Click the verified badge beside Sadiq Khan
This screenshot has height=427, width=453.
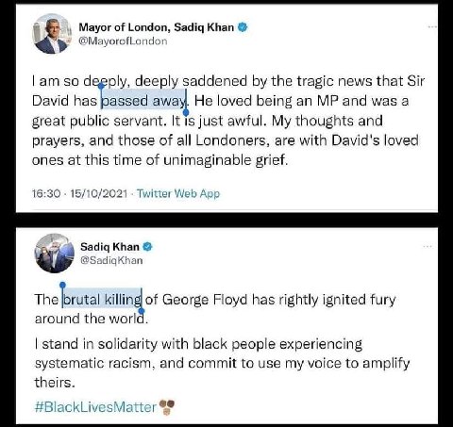[147, 247]
